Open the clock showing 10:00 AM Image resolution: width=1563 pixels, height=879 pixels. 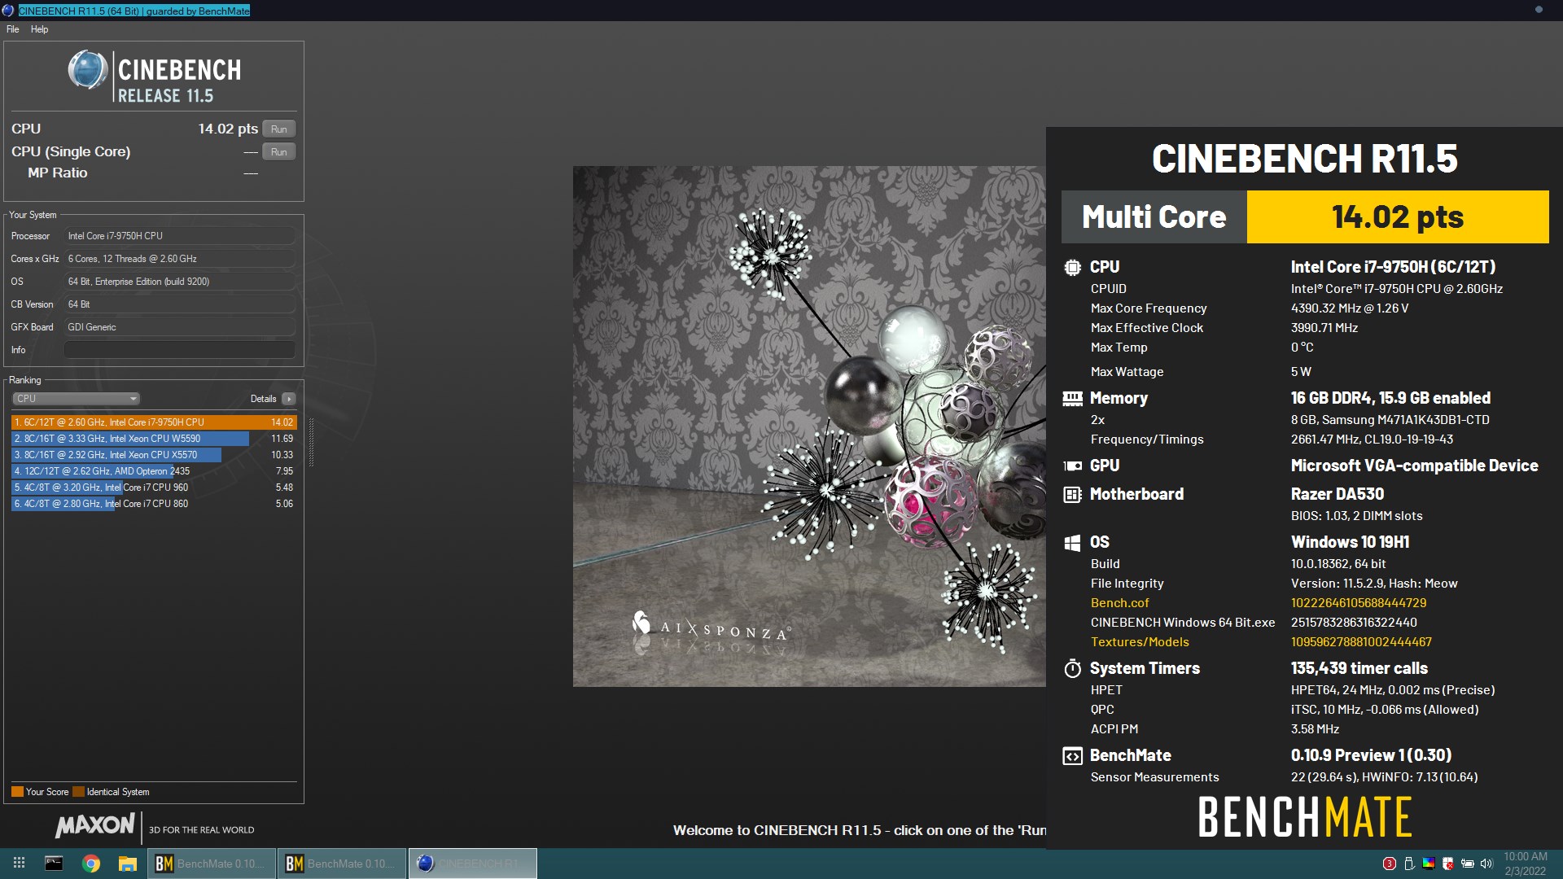[x=1526, y=864]
